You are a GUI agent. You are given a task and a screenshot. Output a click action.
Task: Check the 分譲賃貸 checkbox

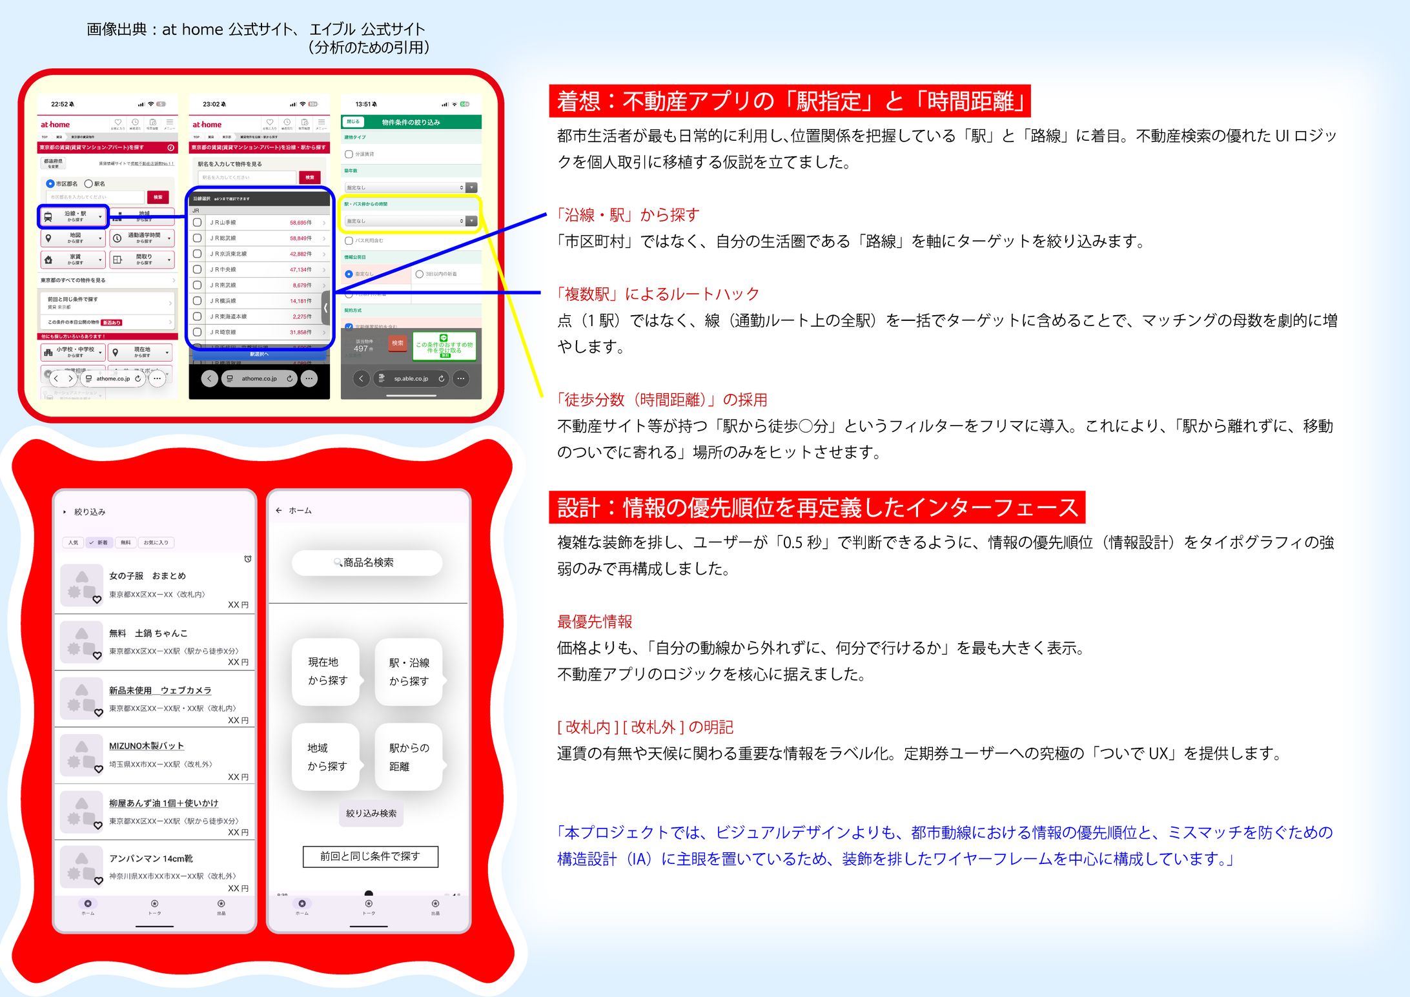point(349,154)
